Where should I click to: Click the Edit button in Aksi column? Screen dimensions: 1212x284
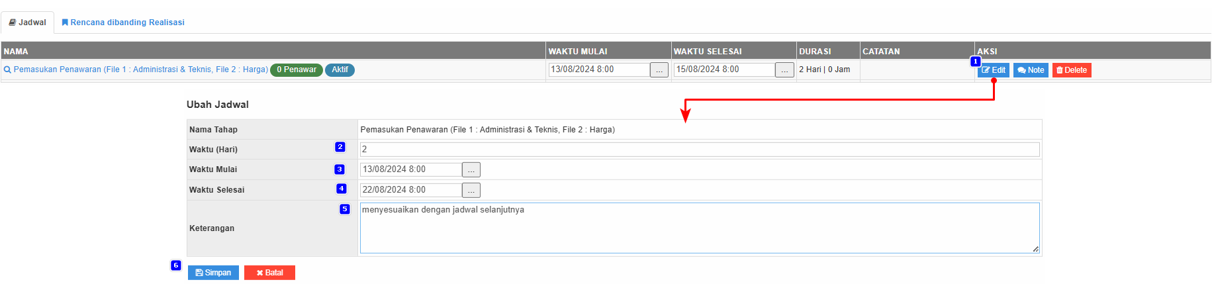pos(994,70)
